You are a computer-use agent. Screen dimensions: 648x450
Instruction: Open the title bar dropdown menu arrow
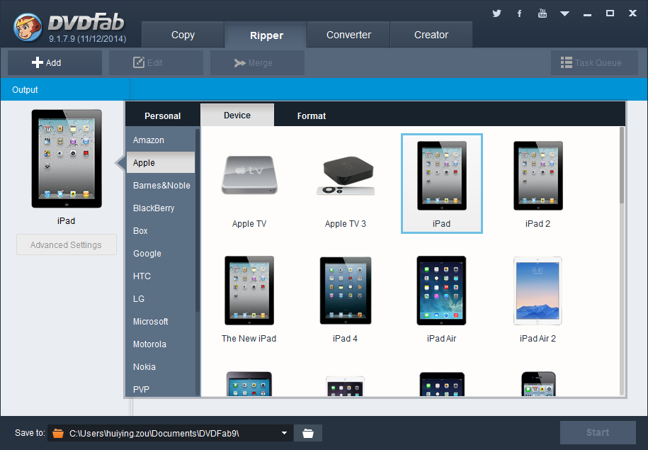click(564, 13)
